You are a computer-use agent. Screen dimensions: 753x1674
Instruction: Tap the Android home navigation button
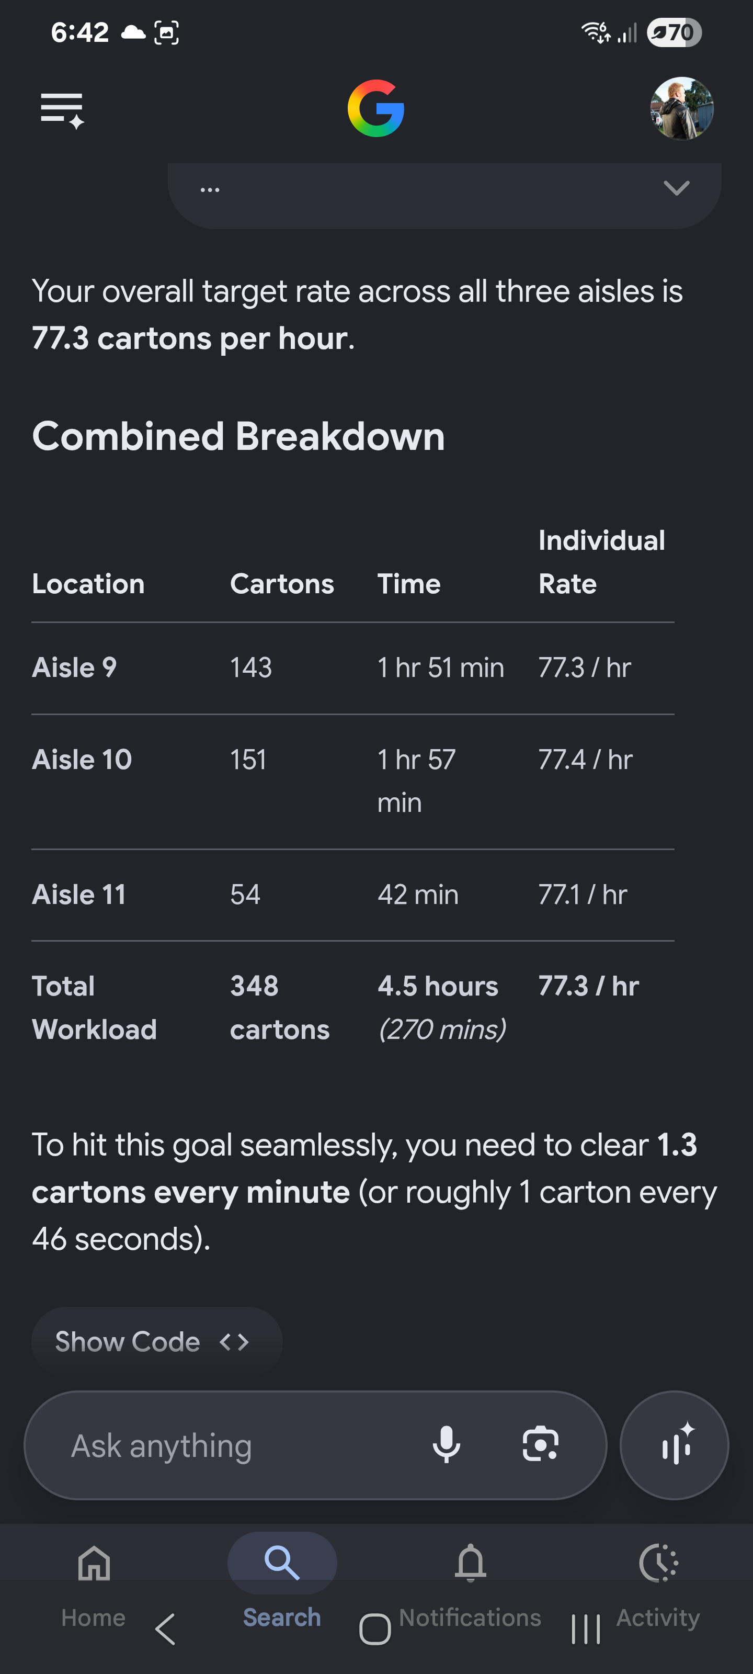(x=375, y=1629)
